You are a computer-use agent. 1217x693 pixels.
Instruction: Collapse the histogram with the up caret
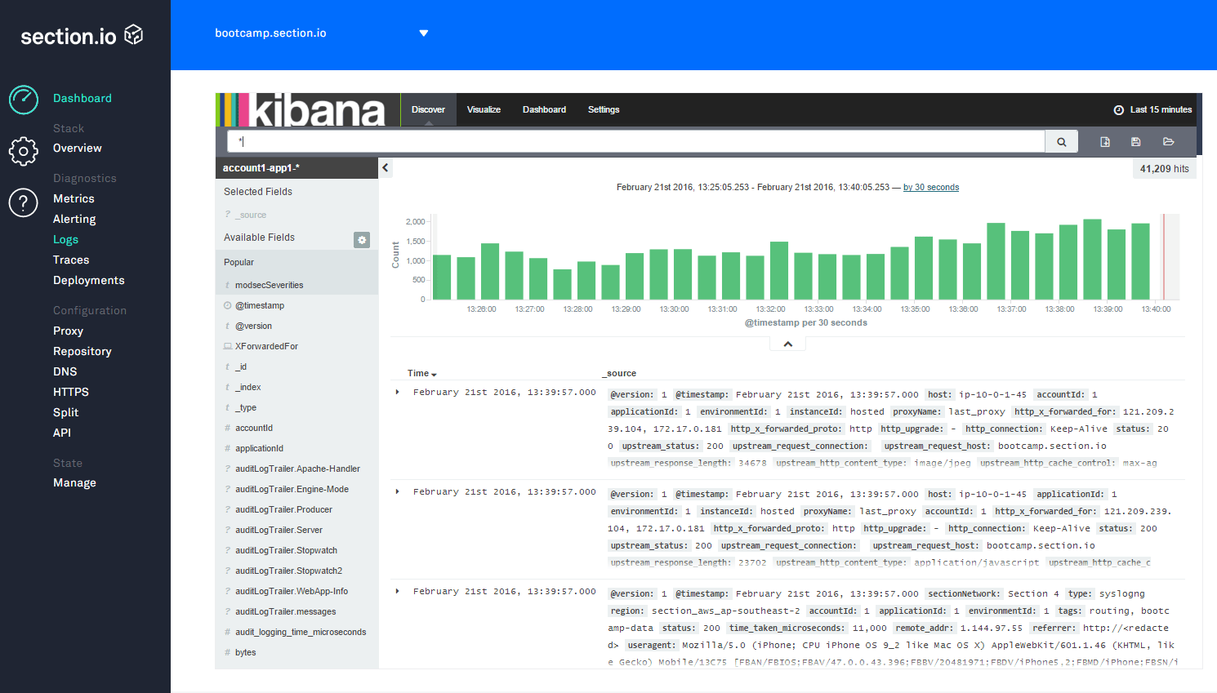788,344
